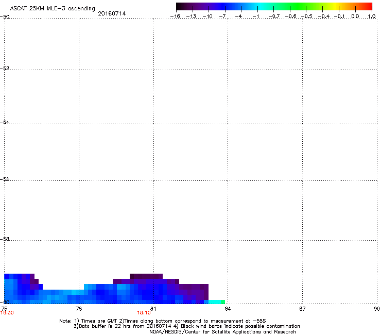Click the -13 label on the color scale
Image resolution: width=381 pixels, height=335 pixels.
point(191,16)
